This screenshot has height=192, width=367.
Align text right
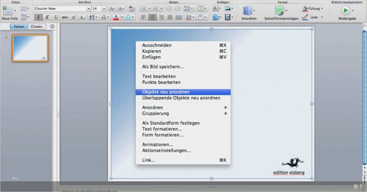tap(161, 17)
